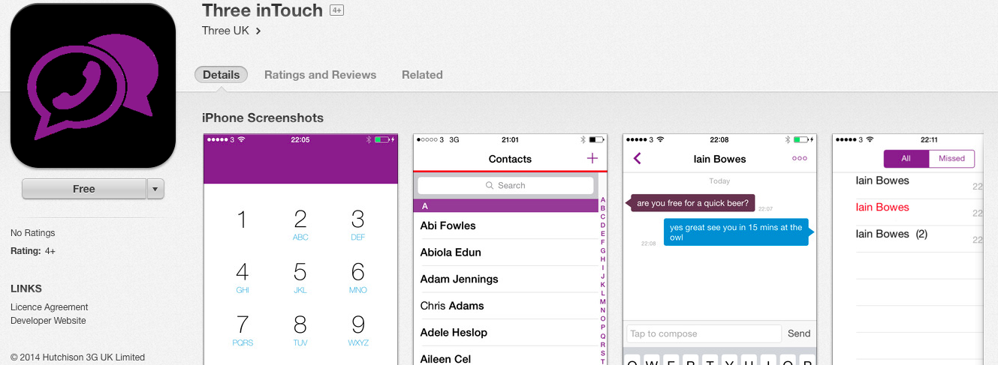
Task: Jump to letter M in alphabet index
Action: [602, 301]
